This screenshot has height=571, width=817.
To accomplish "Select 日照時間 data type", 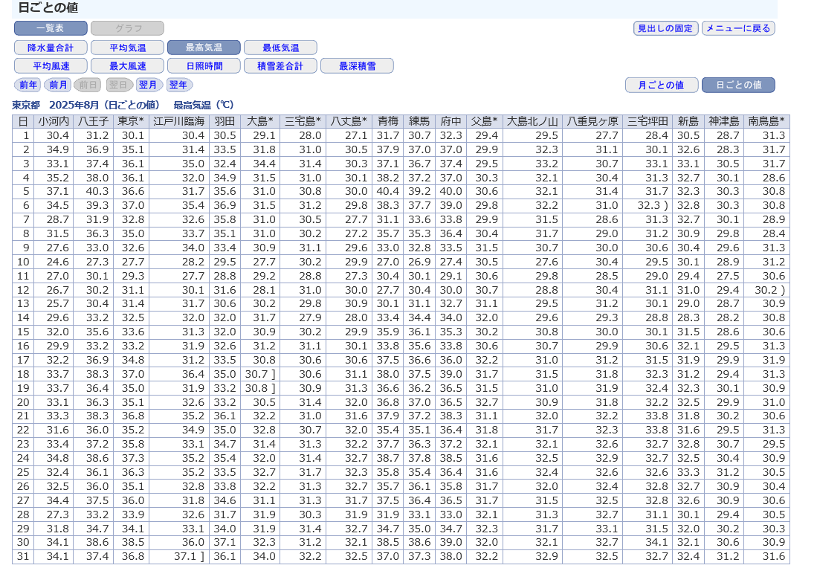I will (204, 66).
